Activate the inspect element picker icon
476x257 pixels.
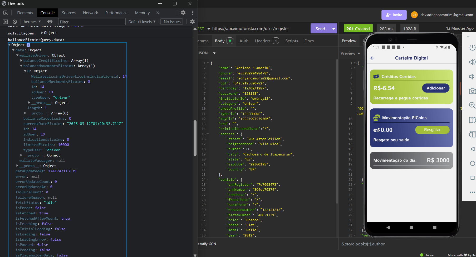click(6, 13)
